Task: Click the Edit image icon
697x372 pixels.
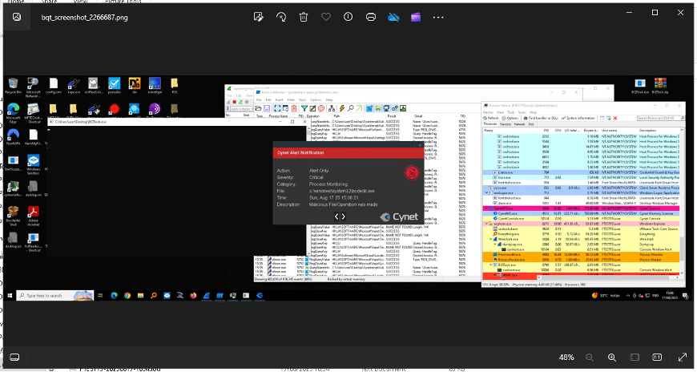Action: [x=259, y=16]
